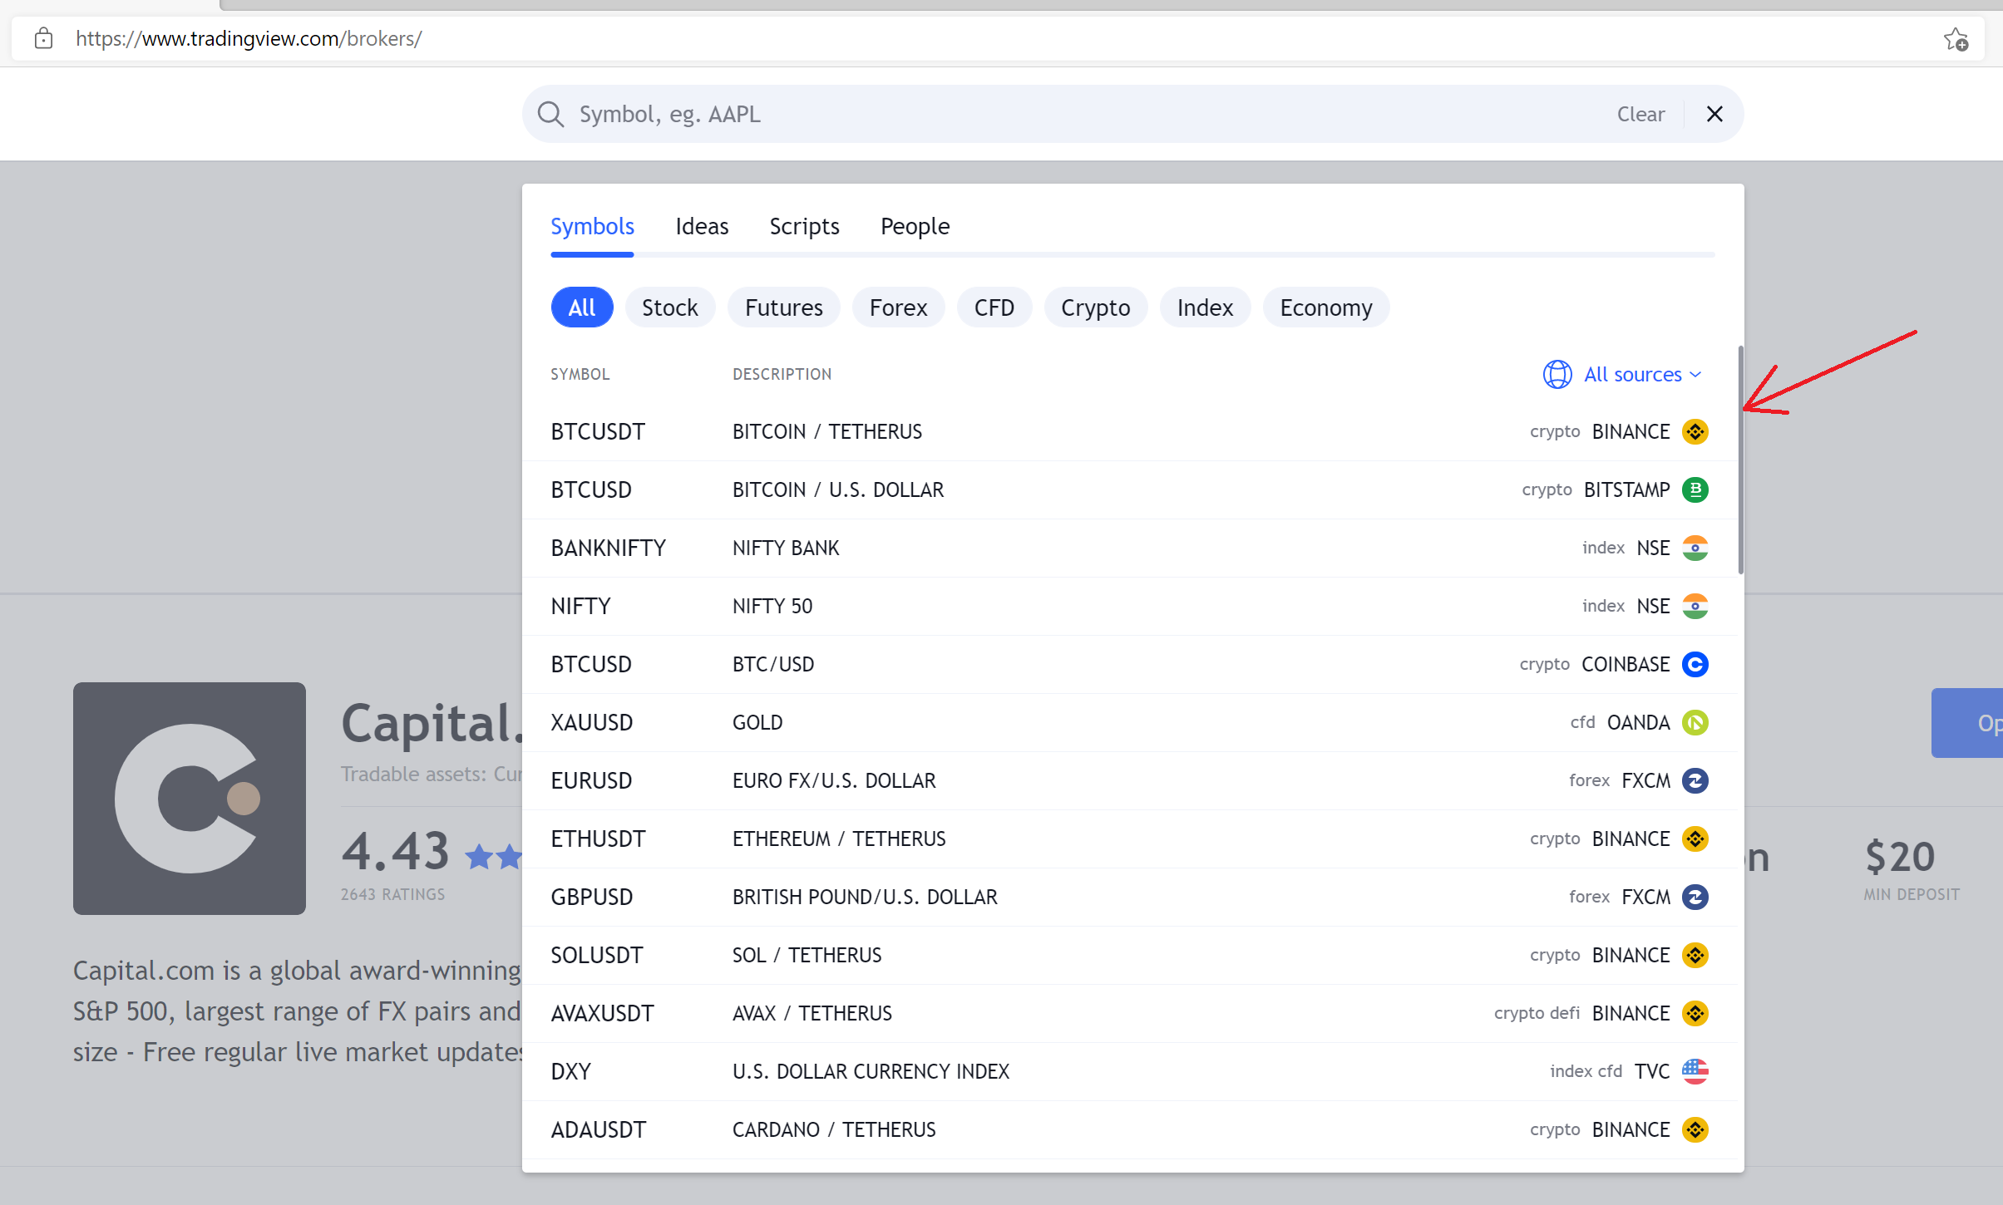Click the Bitstamp exchange icon for BTCUSD

click(x=1695, y=489)
